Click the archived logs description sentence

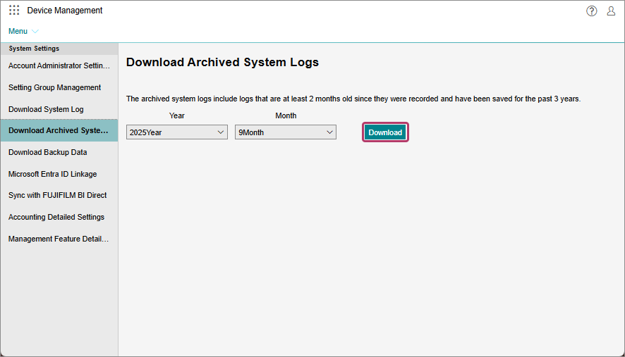pos(353,99)
